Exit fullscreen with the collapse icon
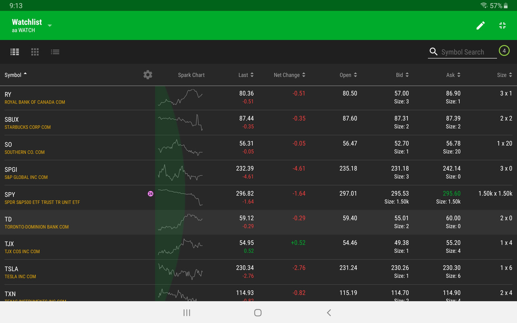The width and height of the screenshot is (517, 323). pos(502,25)
